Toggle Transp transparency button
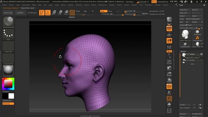 [169, 93]
